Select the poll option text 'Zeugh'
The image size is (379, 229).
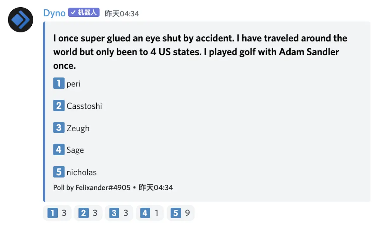pos(78,128)
